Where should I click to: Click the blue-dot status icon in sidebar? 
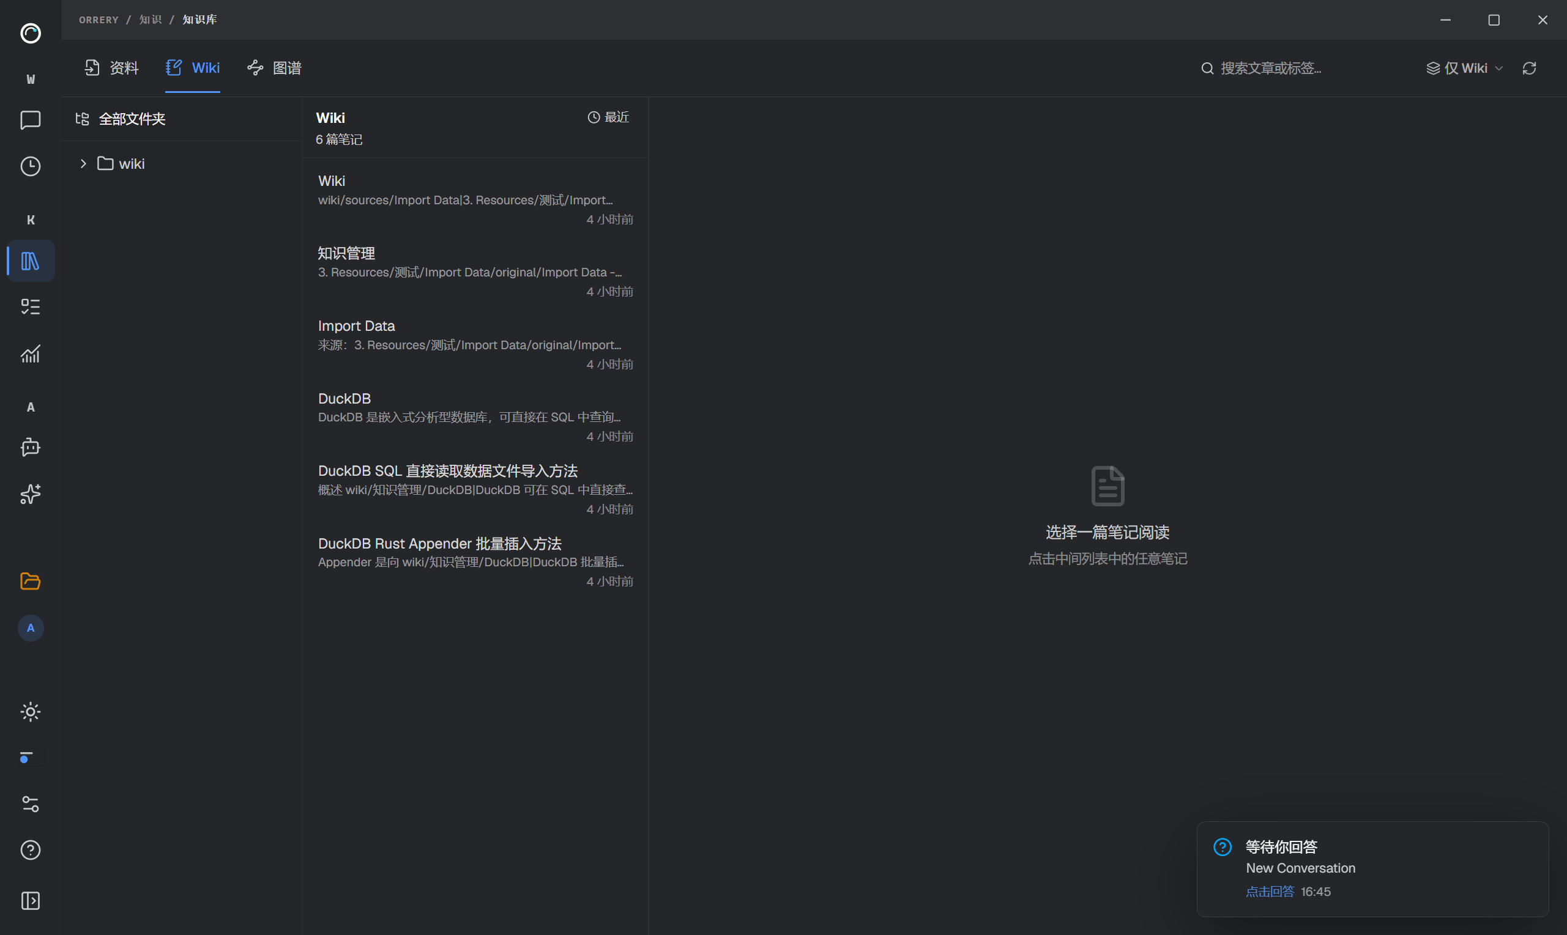26,757
